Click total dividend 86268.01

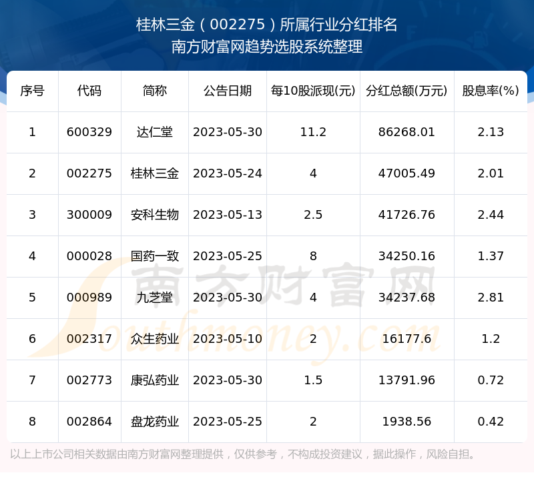click(x=407, y=132)
